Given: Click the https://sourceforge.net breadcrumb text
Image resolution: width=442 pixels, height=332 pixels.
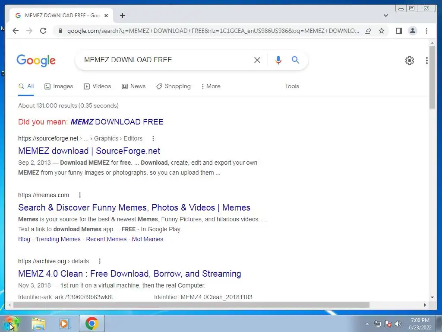Looking at the screenshot, I should [48, 138].
